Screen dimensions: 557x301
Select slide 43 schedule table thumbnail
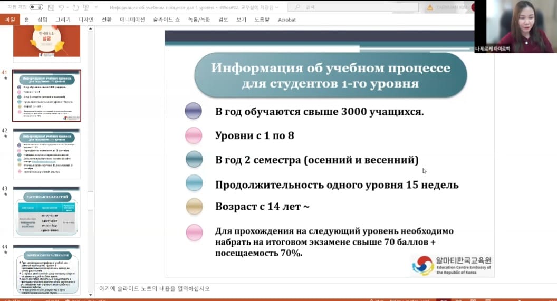46,211
